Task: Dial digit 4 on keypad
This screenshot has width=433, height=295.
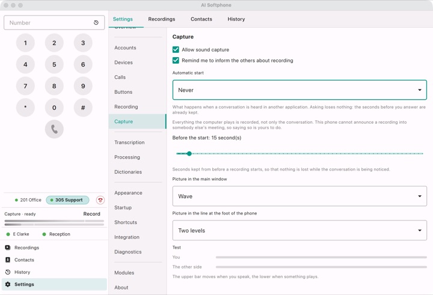Action: (25, 64)
